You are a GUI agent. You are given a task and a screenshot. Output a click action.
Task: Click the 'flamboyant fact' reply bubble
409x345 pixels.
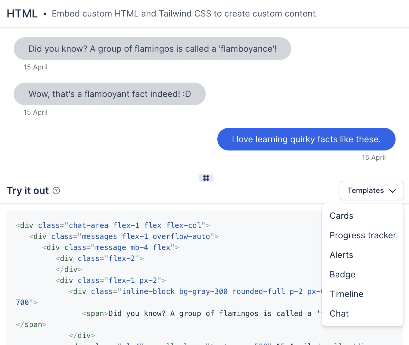(109, 94)
